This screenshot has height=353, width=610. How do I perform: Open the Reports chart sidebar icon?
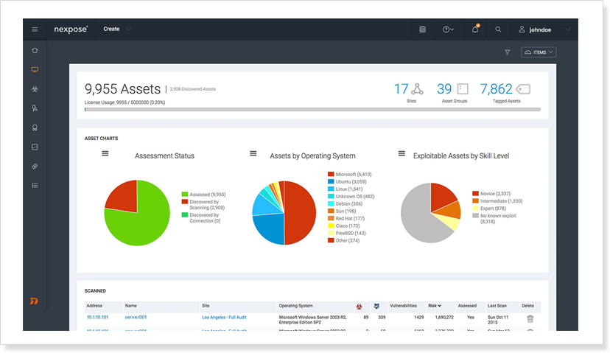point(35,147)
